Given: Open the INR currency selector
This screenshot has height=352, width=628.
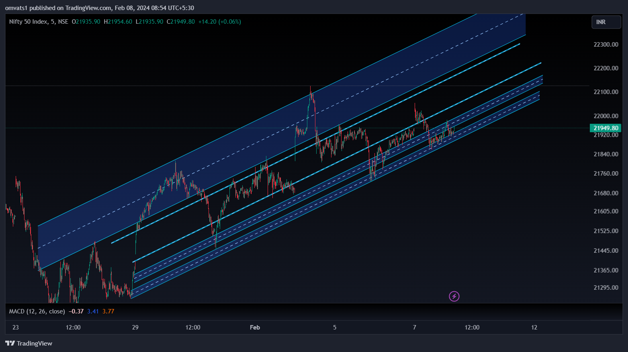Looking at the screenshot, I should coord(606,22).
